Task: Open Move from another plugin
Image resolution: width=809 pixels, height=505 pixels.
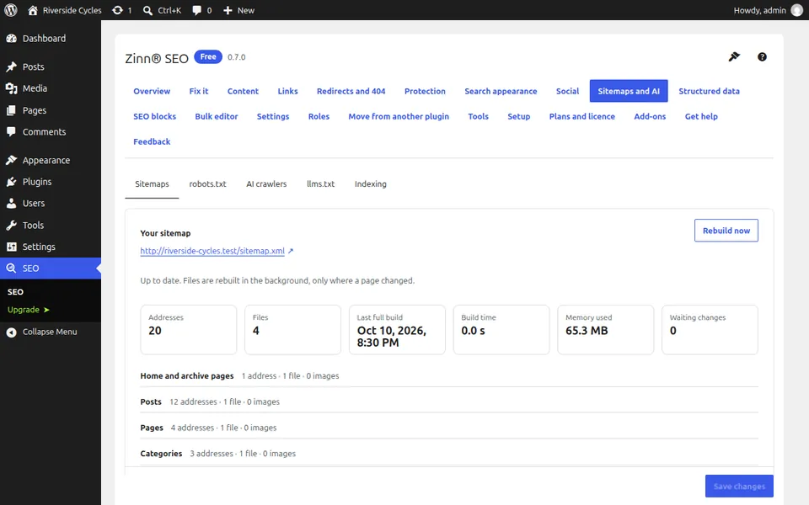Action: tap(399, 116)
